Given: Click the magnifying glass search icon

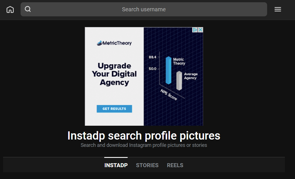Looking at the screenshot, I should 28,9.
